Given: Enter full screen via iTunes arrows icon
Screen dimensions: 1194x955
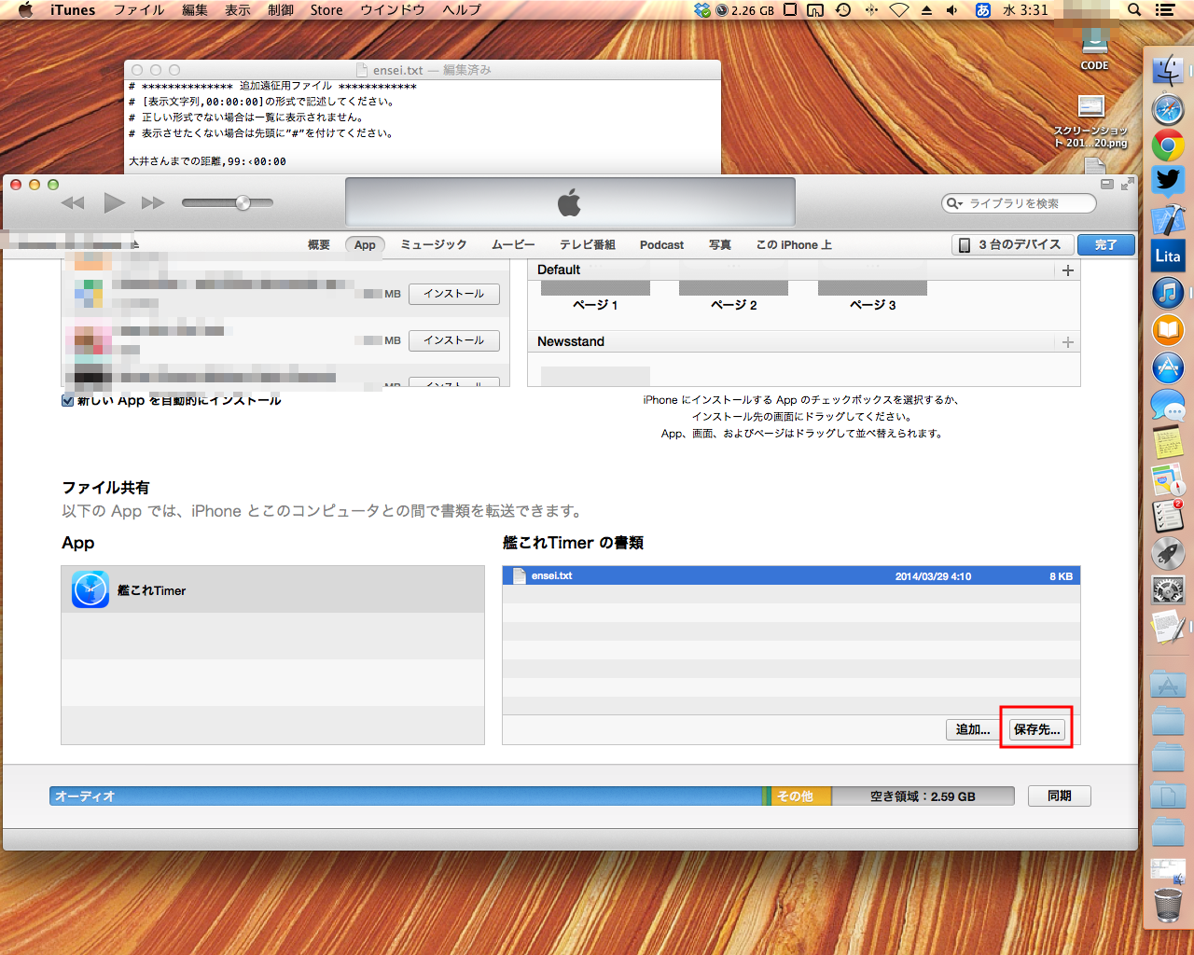Looking at the screenshot, I should point(1128,184).
